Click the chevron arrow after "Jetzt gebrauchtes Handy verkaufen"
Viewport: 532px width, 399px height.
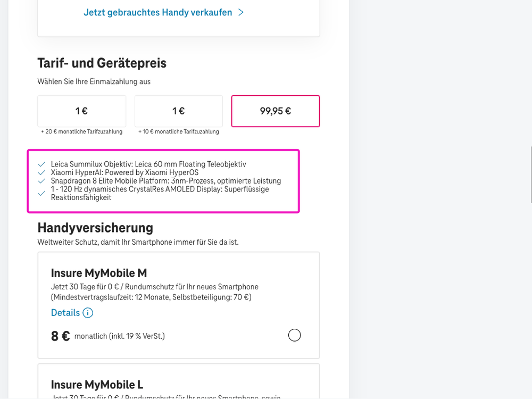point(241,12)
